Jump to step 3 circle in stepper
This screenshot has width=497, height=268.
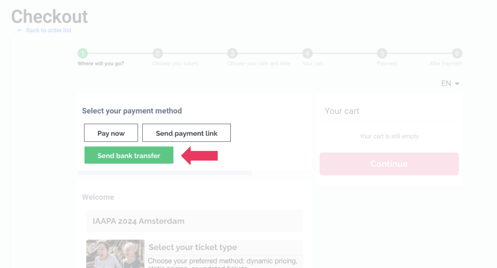[x=233, y=54]
